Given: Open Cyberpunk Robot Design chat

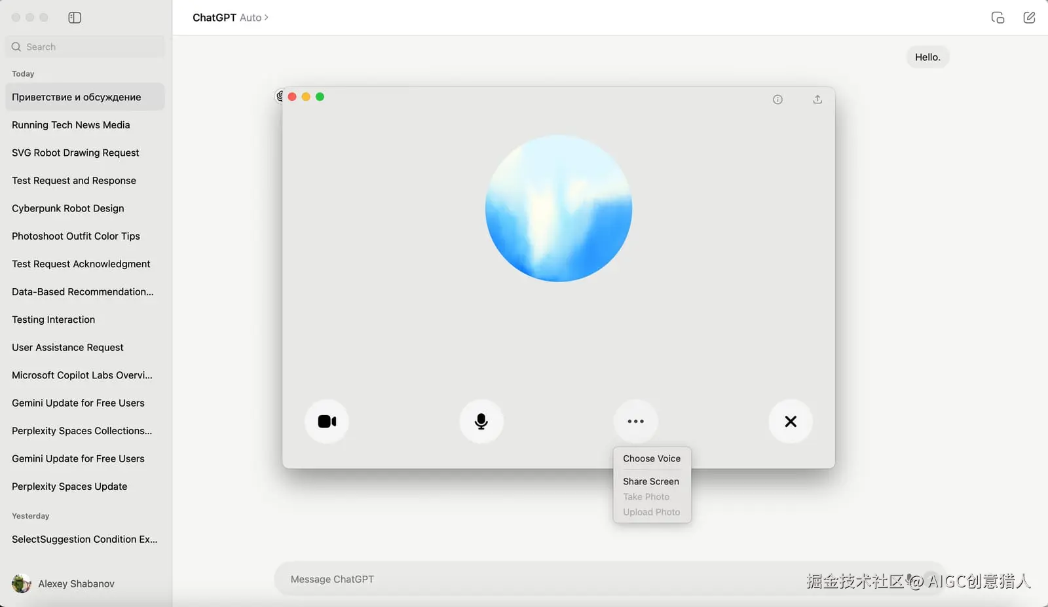Looking at the screenshot, I should point(85,208).
